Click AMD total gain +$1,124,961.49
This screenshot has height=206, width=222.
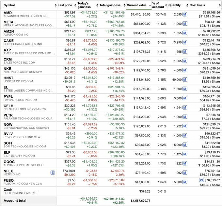(x=114, y=13)
